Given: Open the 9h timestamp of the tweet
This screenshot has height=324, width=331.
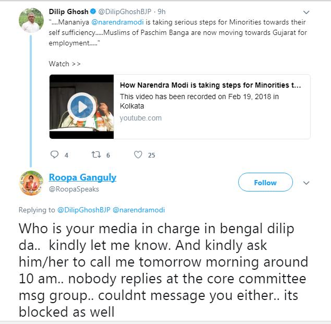Looking at the screenshot, I should tap(162, 11).
